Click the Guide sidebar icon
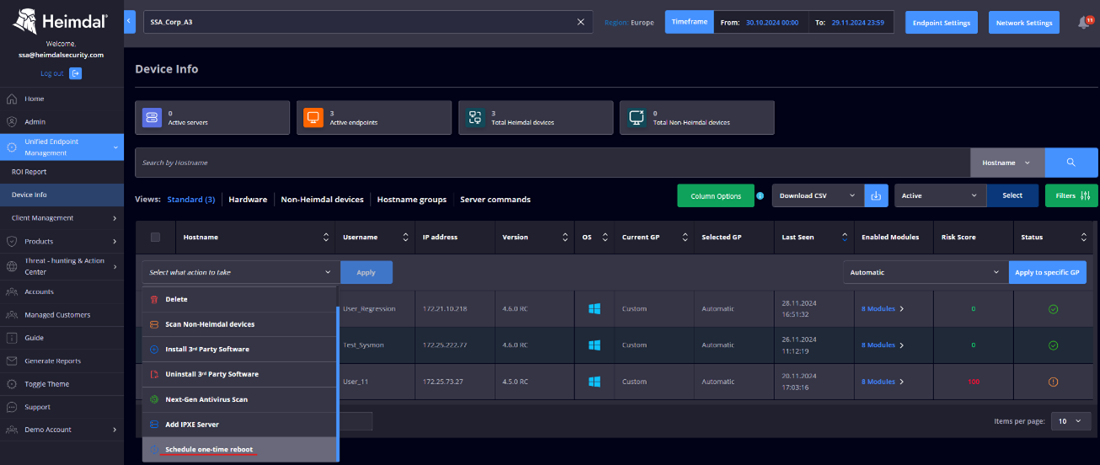 [x=12, y=338]
